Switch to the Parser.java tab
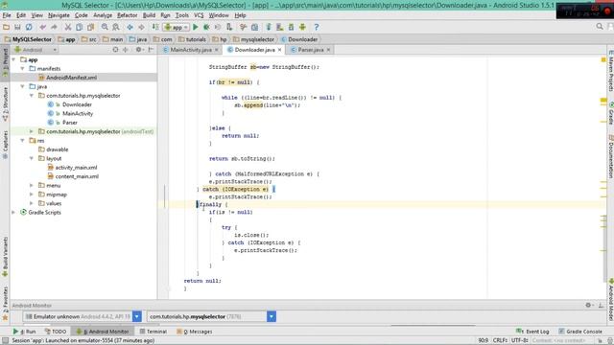This screenshot has width=614, height=345. pyautogui.click(x=311, y=50)
